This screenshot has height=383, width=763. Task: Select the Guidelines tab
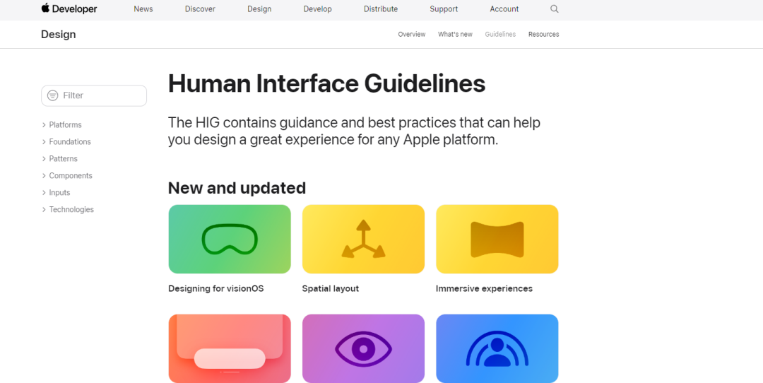click(500, 34)
